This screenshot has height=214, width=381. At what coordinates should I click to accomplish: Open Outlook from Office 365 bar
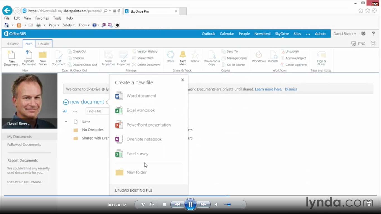click(x=208, y=33)
